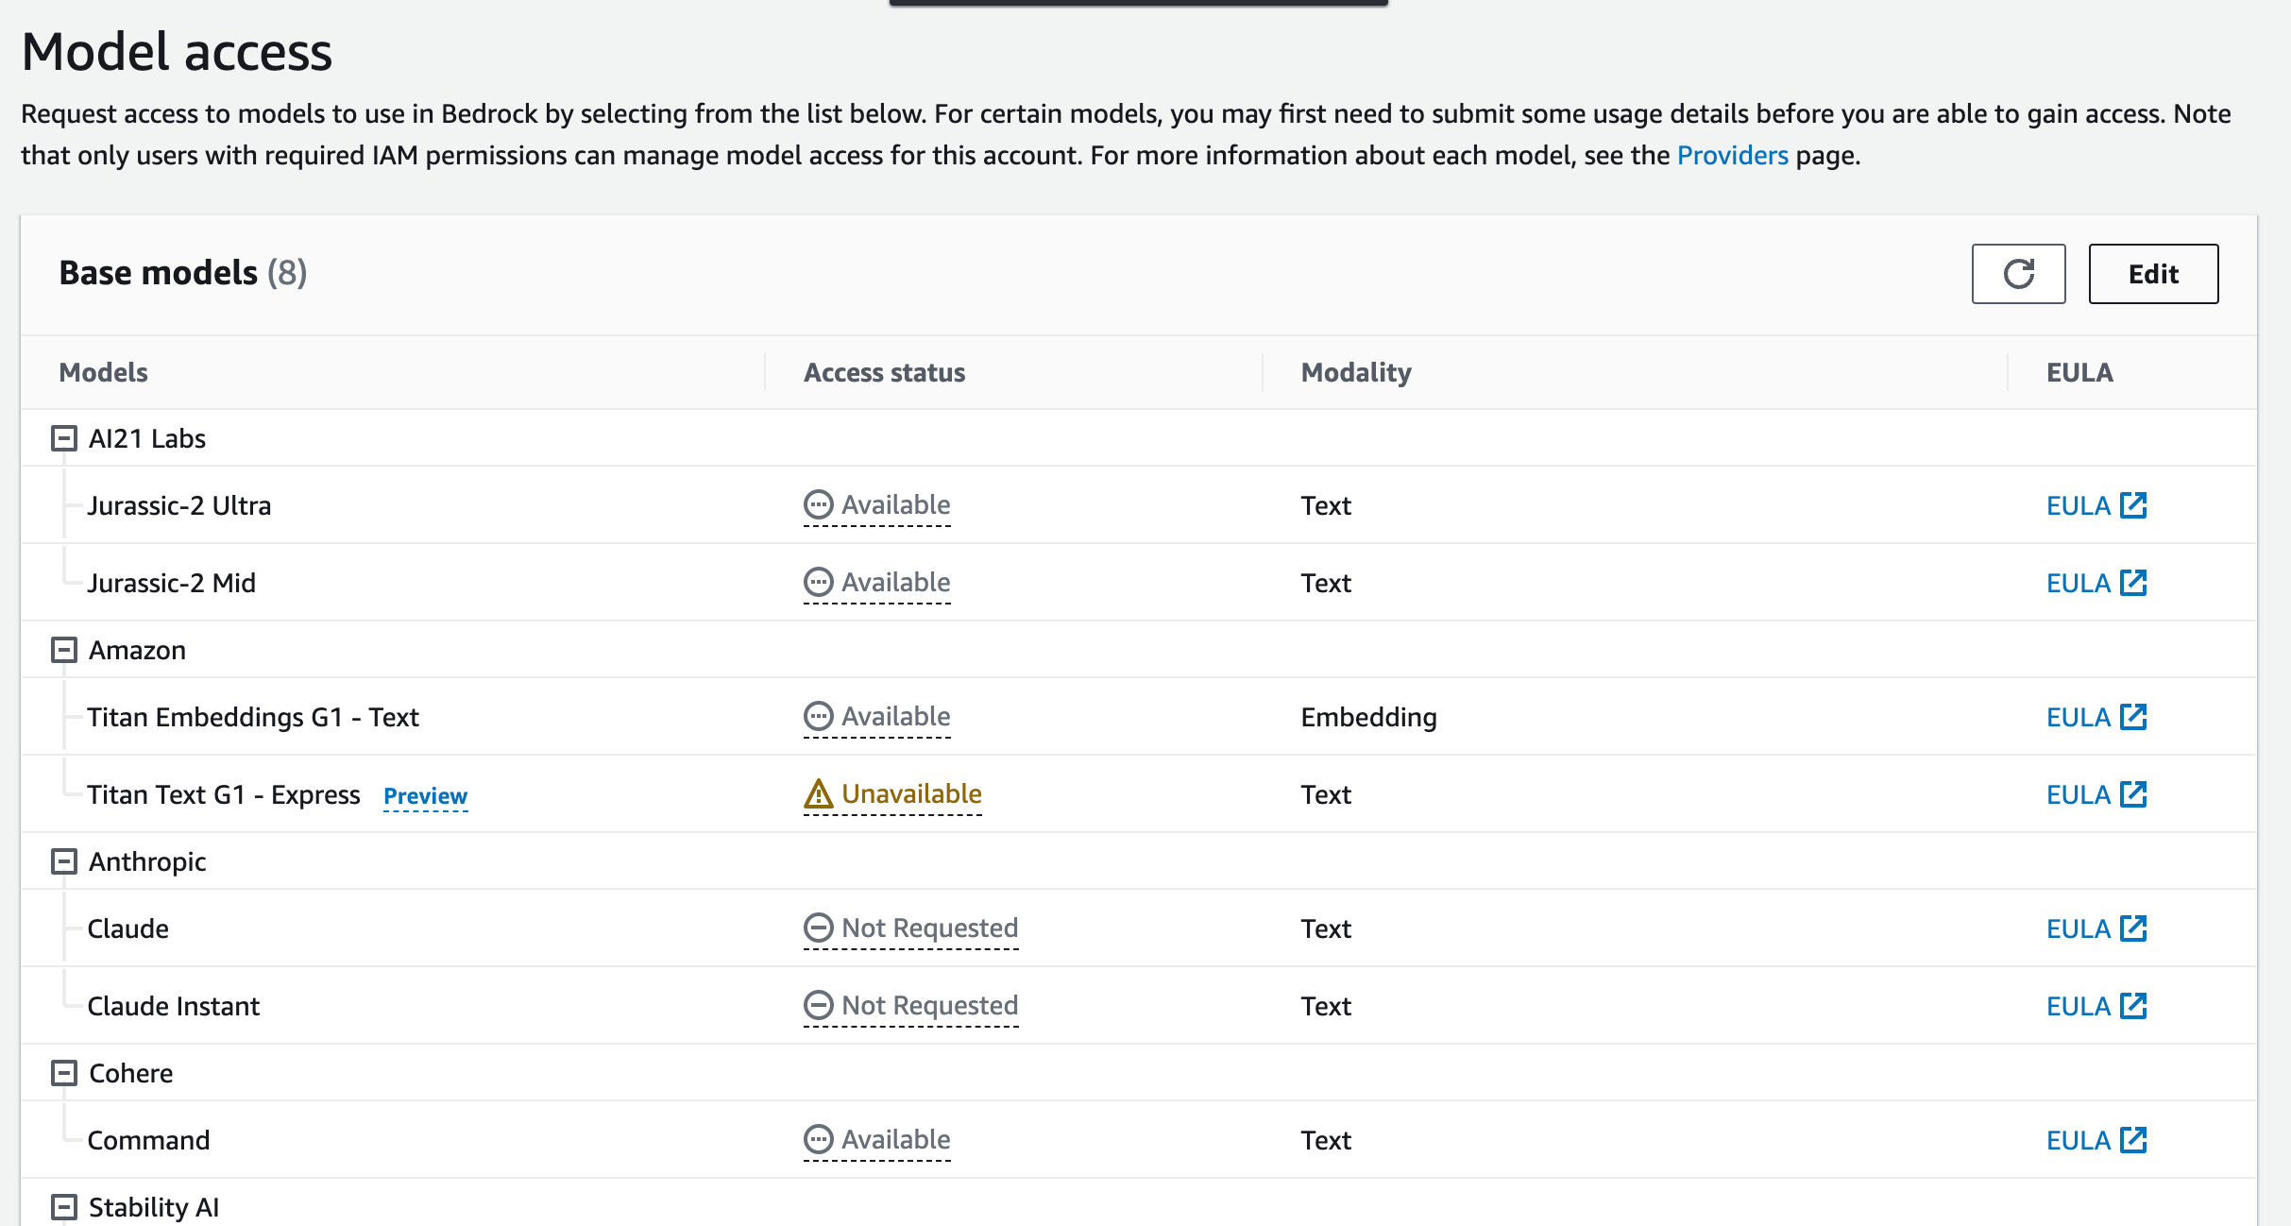Click Available status for Jurassic-2 Mid

[877, 583]
